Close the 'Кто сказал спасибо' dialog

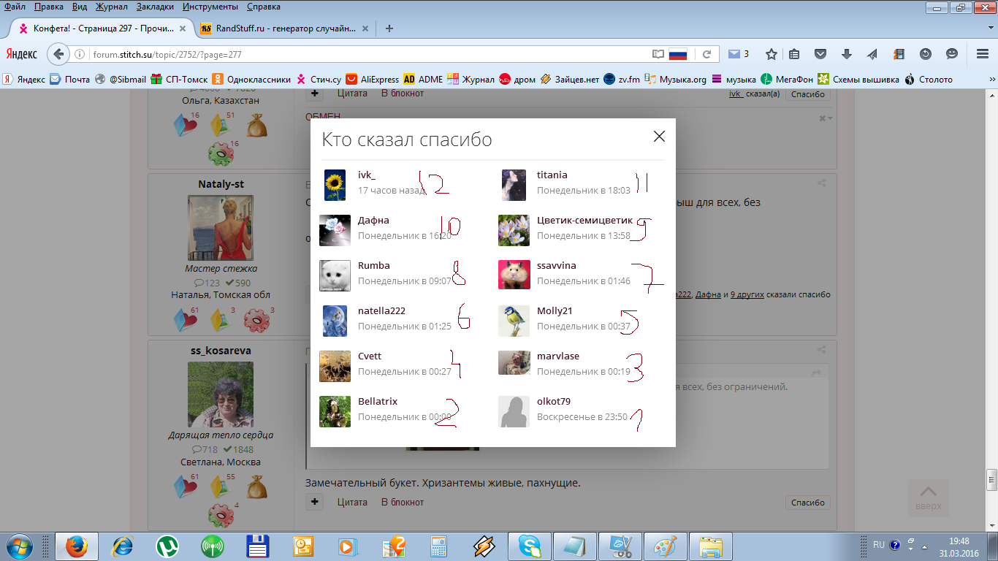click(659, 137)
